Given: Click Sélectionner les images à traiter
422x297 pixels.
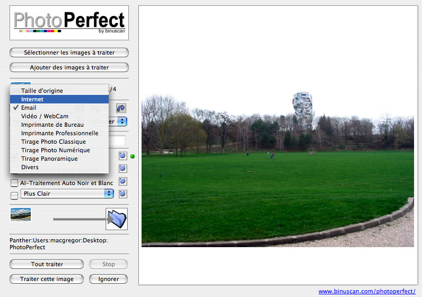Looking at the screenshot, I should [x=69, y=53].
